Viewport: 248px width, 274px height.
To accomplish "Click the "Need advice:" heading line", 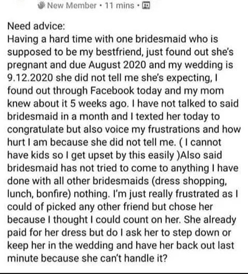I will [x=31, y=26].
